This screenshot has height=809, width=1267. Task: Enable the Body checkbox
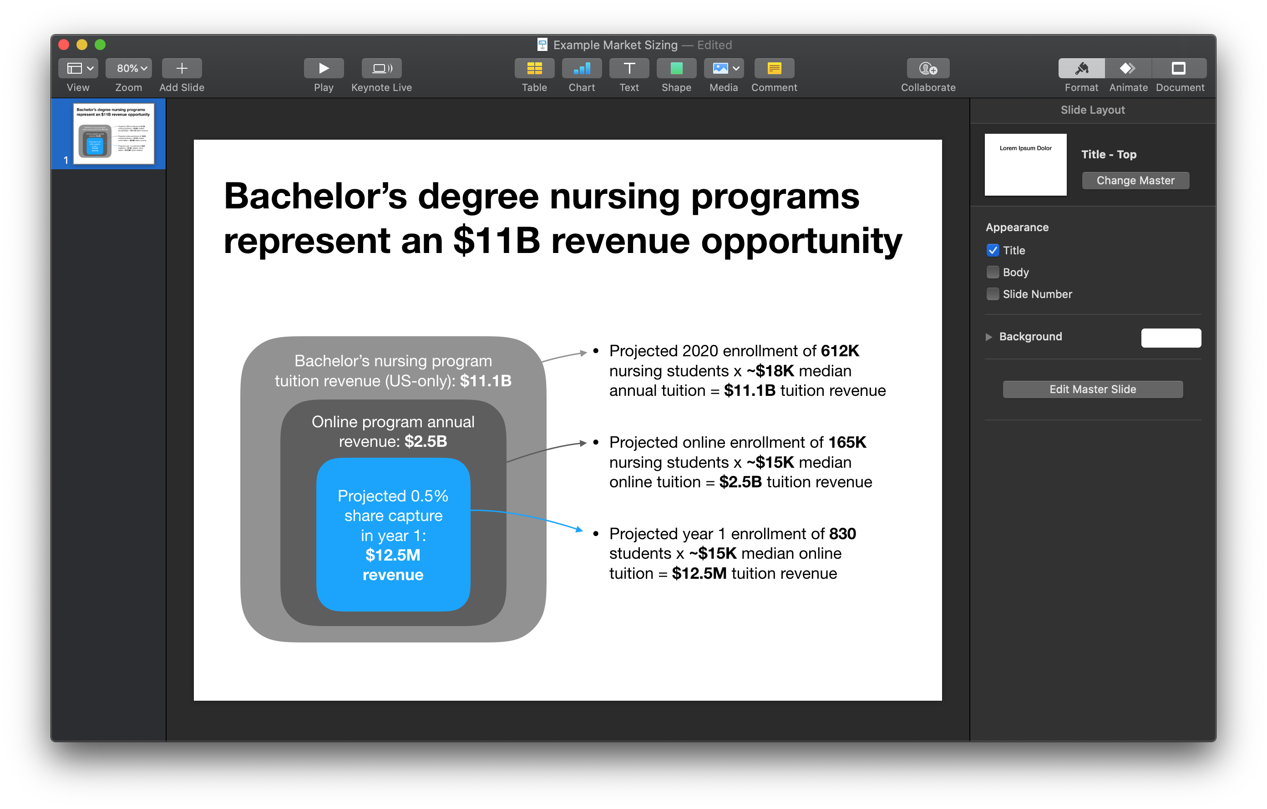992,272
